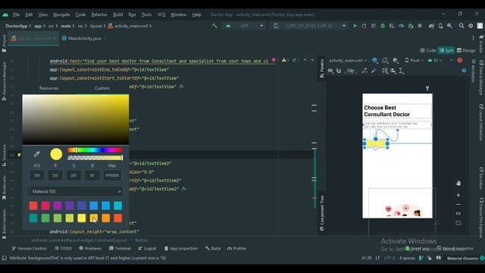The image size is (485, 273).
Task: Click the Zoom to Fit icon
Action: tap(458, 223)
